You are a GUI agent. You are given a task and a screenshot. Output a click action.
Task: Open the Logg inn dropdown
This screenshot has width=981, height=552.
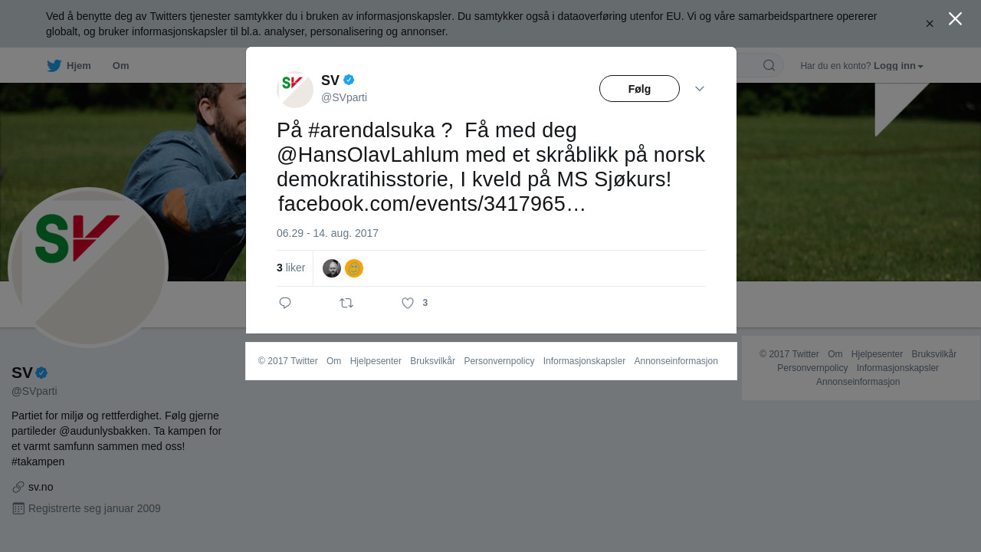click(x=898, y=66)
